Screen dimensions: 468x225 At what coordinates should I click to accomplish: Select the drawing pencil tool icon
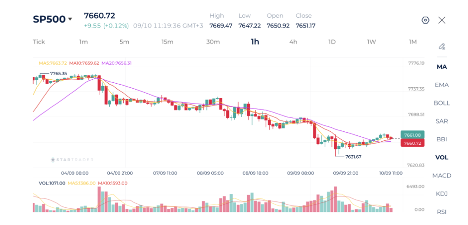point(442,47)
